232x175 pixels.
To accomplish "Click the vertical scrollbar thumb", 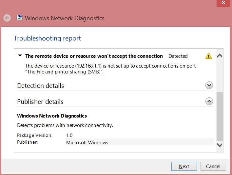I will 220,116.
